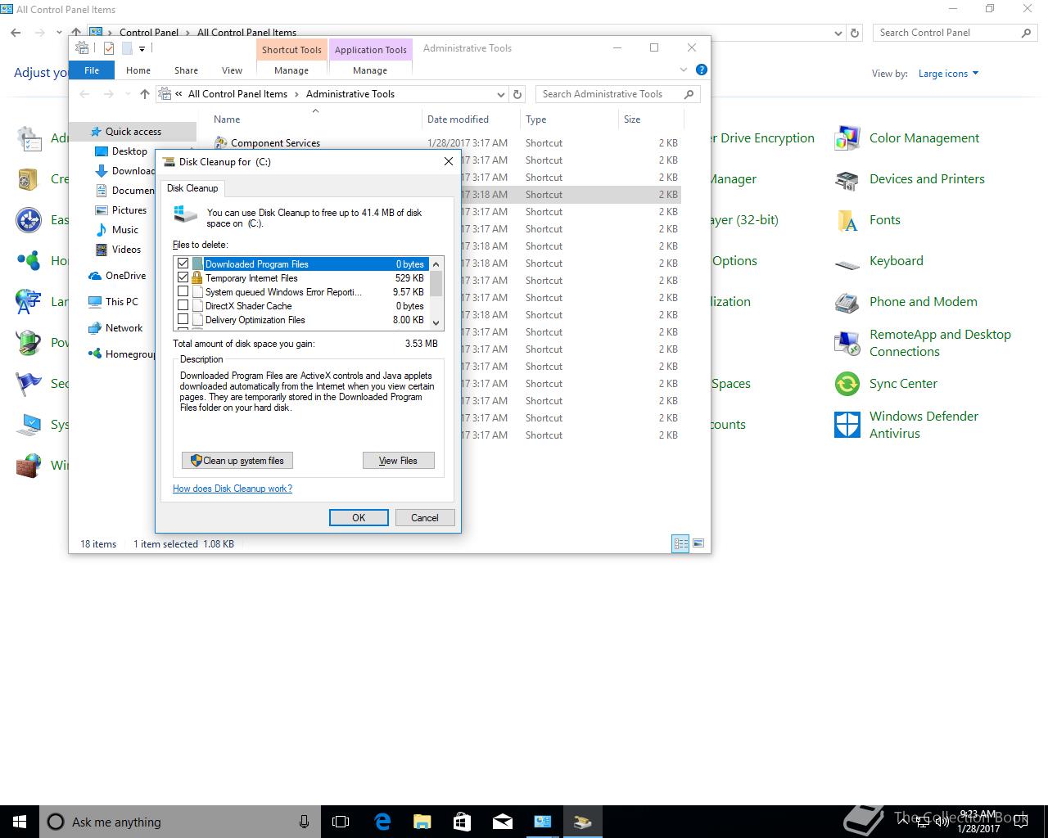The image size is (1048, 838).
Task: Open the Desktop folder in sidebar
Action: click(x=129, y=151)
